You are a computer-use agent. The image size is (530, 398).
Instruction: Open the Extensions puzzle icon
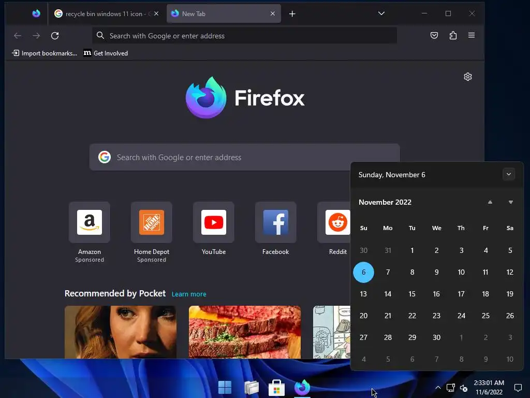coord(453,35)
